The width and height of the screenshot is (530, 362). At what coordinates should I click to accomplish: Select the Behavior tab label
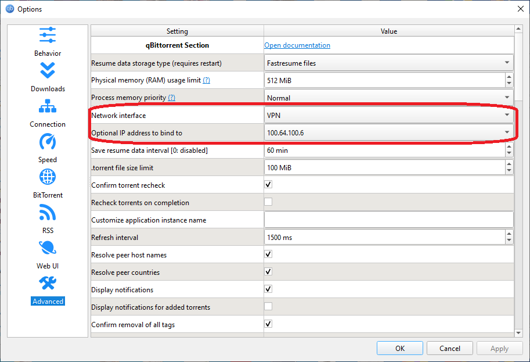coord(48,53)
